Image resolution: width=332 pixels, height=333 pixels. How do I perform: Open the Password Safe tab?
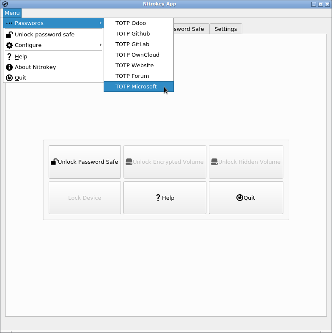191,29
